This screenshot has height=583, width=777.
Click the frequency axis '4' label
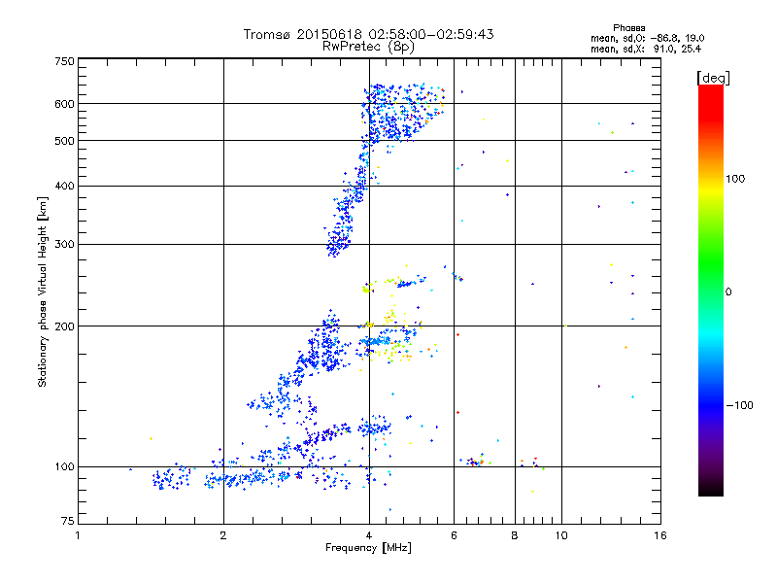(x=369, y=535)
